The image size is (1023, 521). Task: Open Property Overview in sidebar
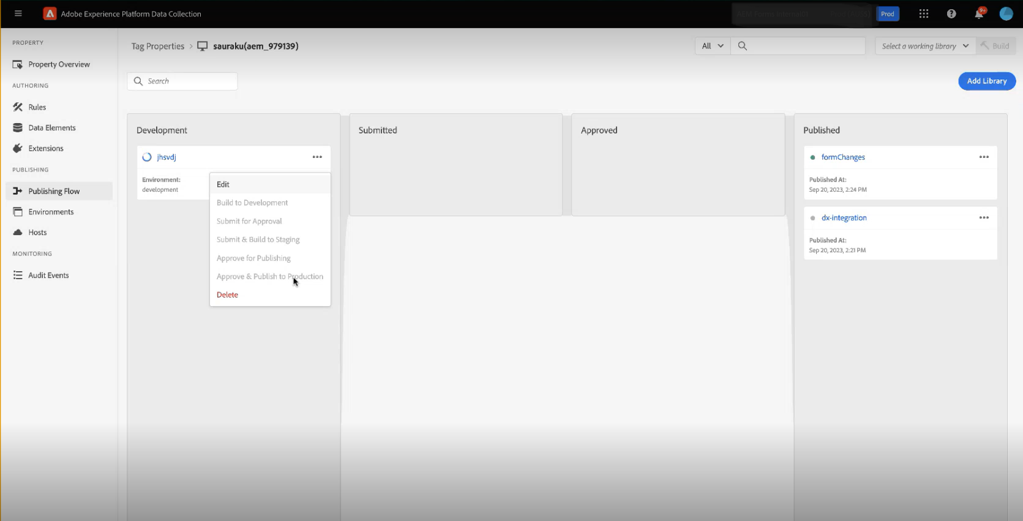(59, 64)
